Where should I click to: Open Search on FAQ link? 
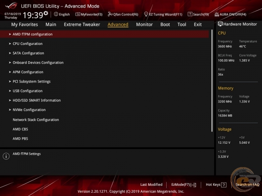[247, 185]
